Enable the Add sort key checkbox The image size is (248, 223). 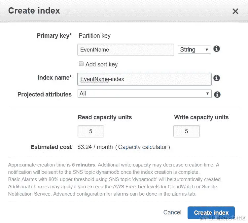81,64
